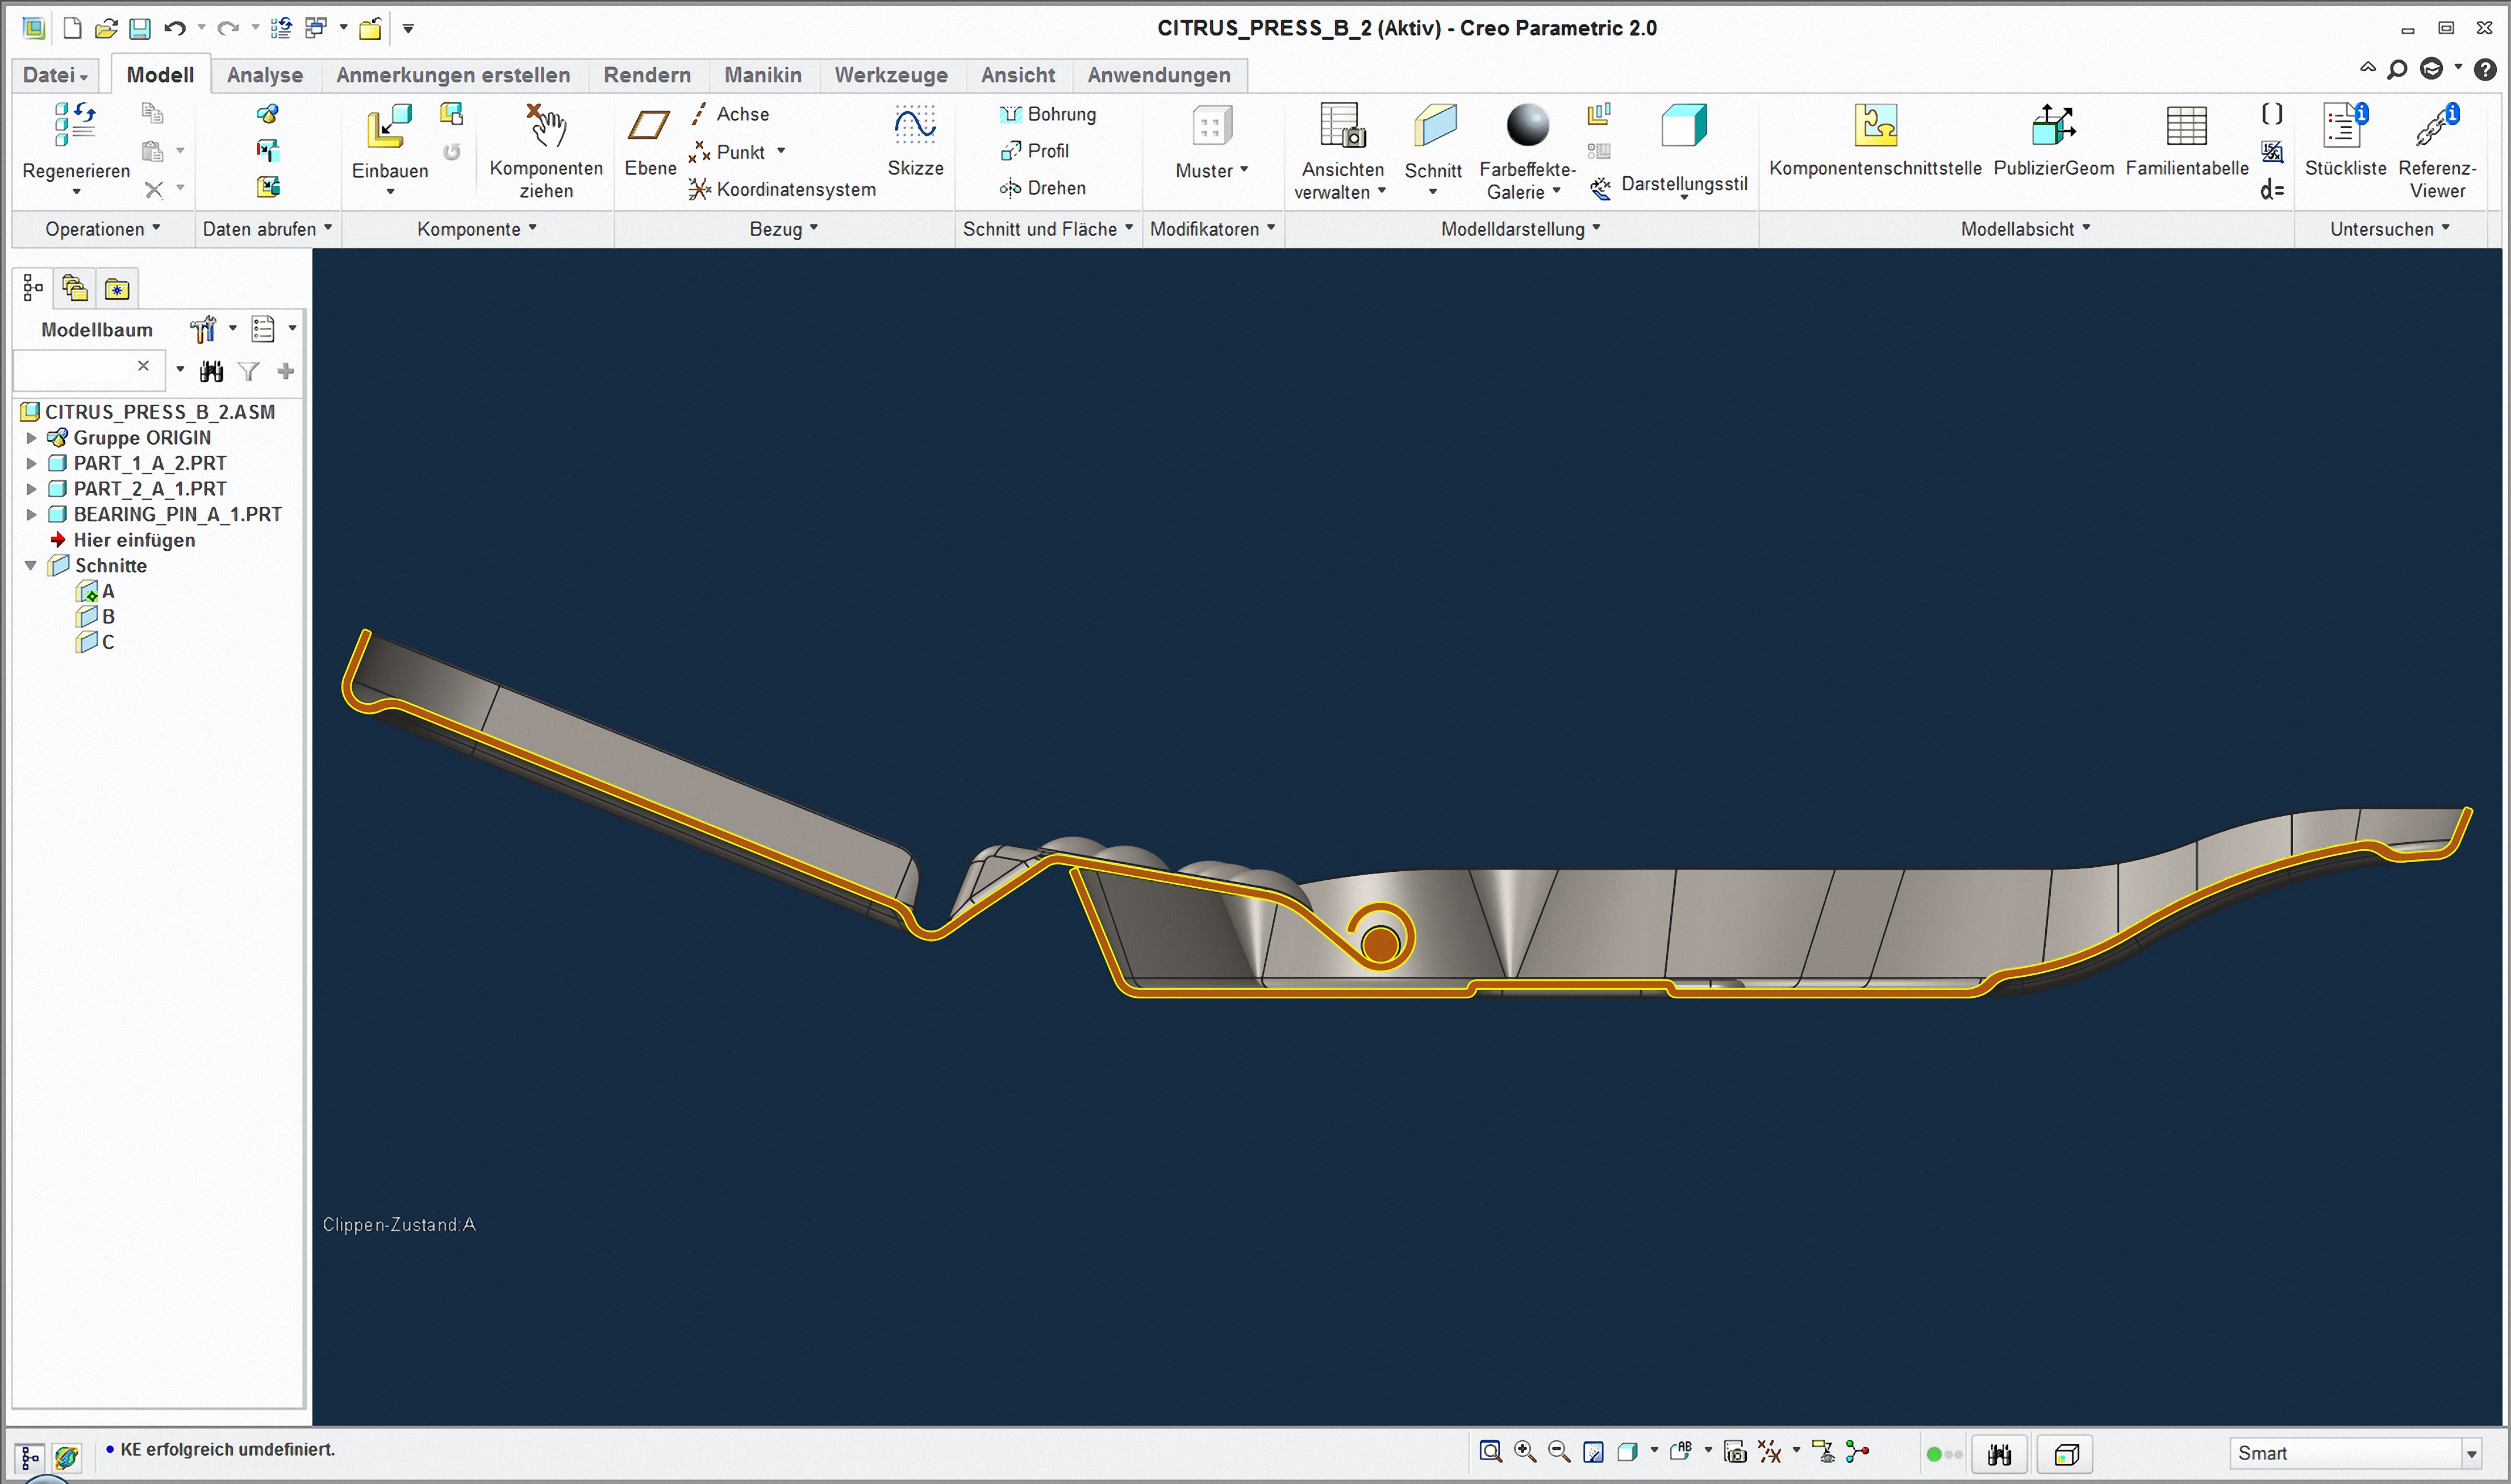2511x1484 pixels.
Task: Switch to the layer tree tab icon
Action: [x=75, y=289]
